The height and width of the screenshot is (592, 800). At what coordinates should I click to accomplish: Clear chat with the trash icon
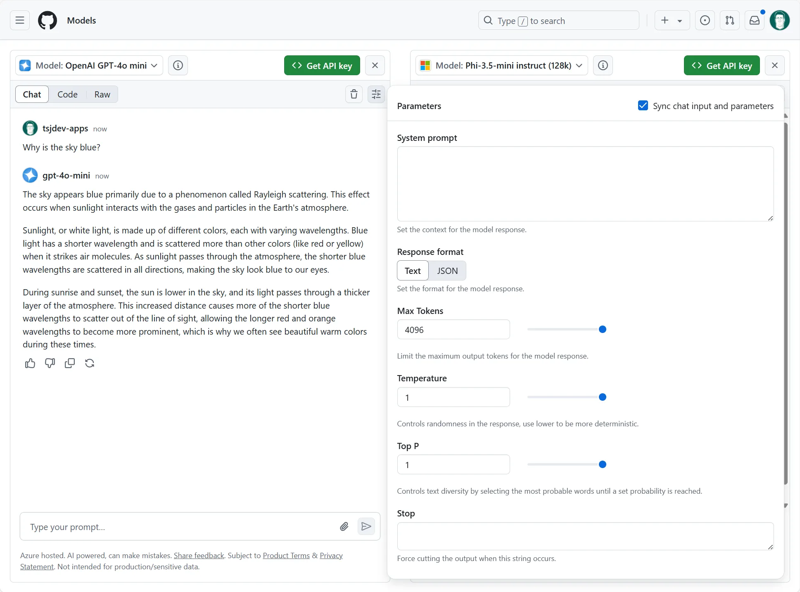[x=354, y=94]
